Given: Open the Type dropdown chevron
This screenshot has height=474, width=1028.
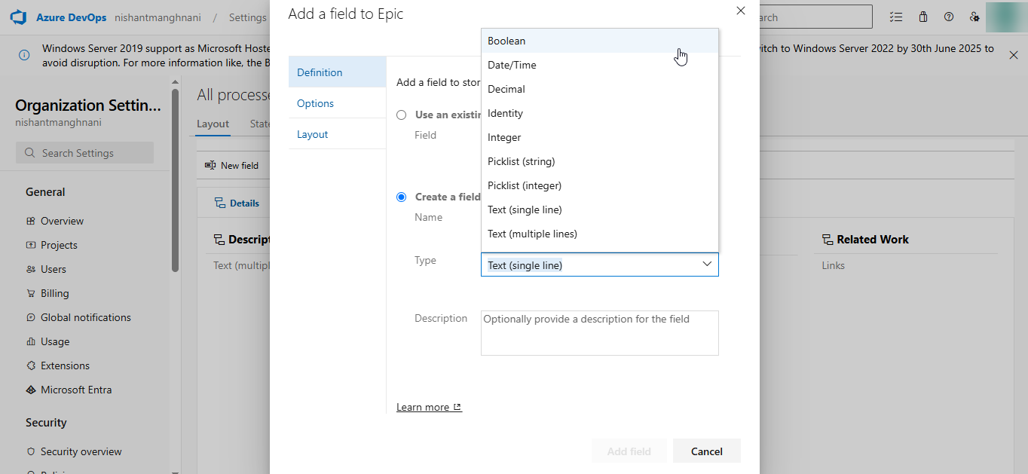Looking at the screenshot, I should tap(707, 264).
